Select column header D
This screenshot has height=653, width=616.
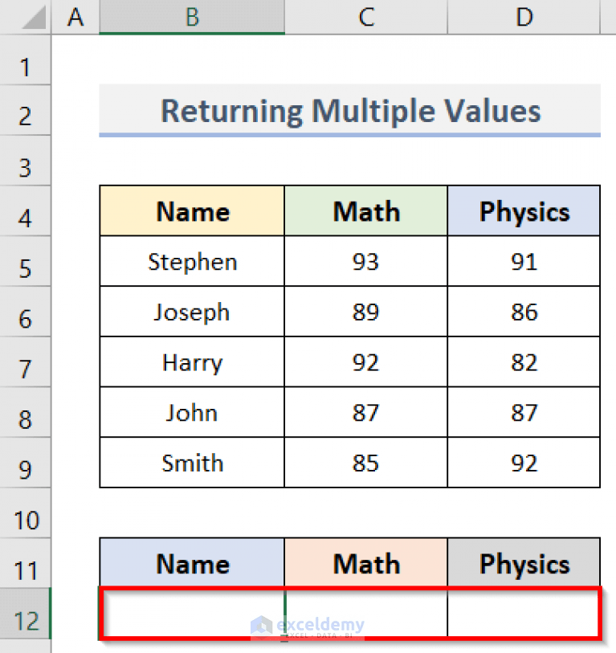coord(524,17)
